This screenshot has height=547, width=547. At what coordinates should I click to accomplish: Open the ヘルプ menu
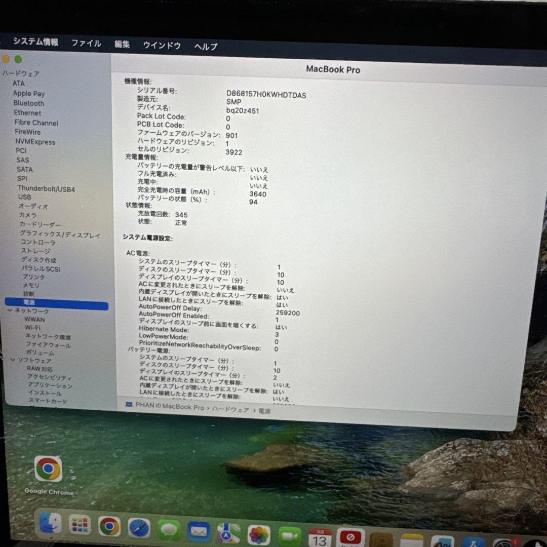pos(206,46)
